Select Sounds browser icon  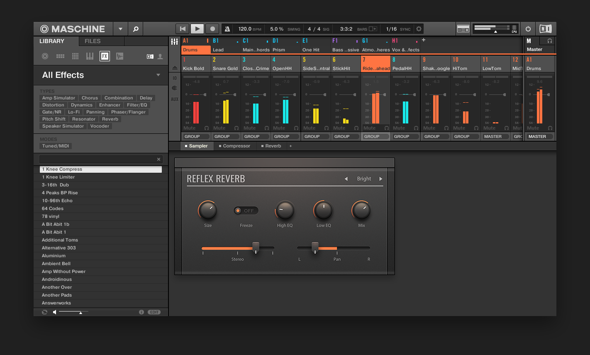[75, 56]
